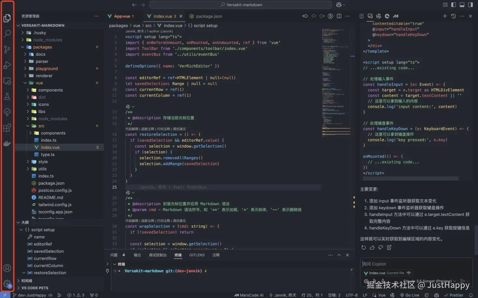
Task: Open notifications bell in status bar
Action: coord(471,295)
